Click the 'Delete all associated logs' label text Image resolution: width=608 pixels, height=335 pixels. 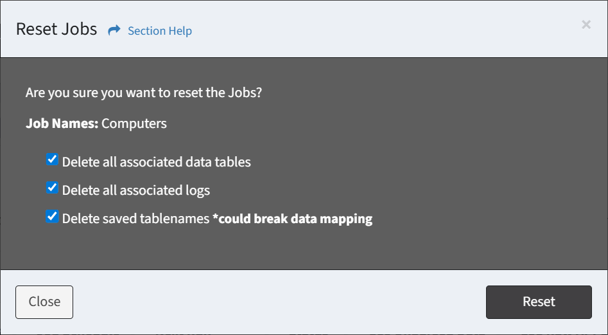[135, 190]
